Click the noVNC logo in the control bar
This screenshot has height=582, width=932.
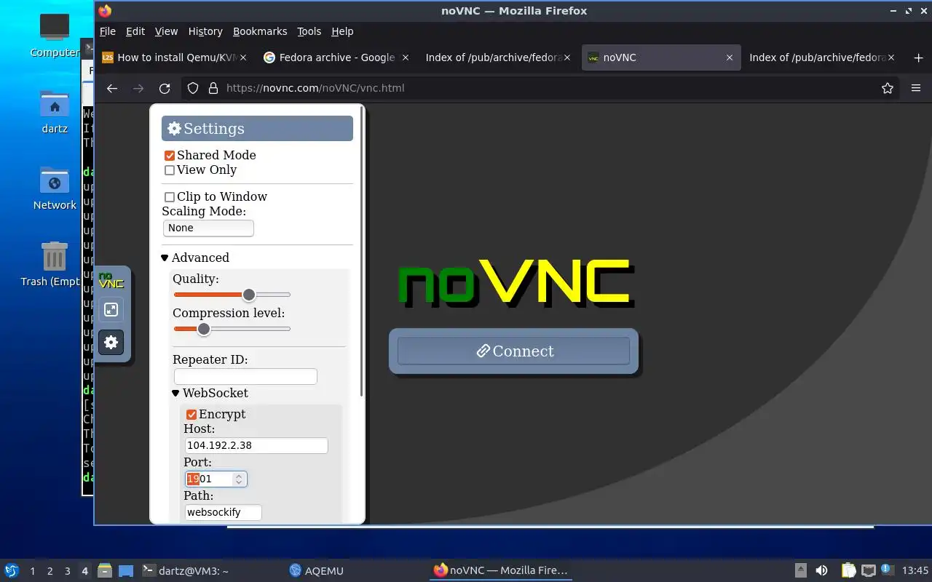click(x=111, y=280)
